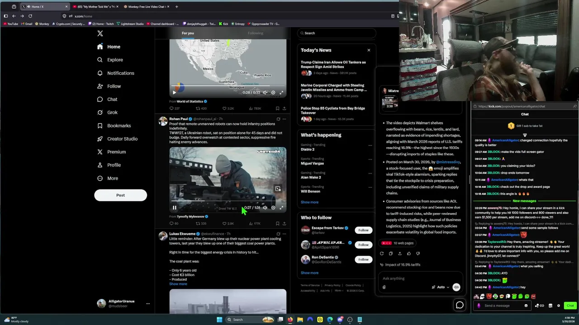Viewport: 579px width, 325px height.
Task: Open the Auto model dropdown in Grok
Action: [x=440, y=287]
